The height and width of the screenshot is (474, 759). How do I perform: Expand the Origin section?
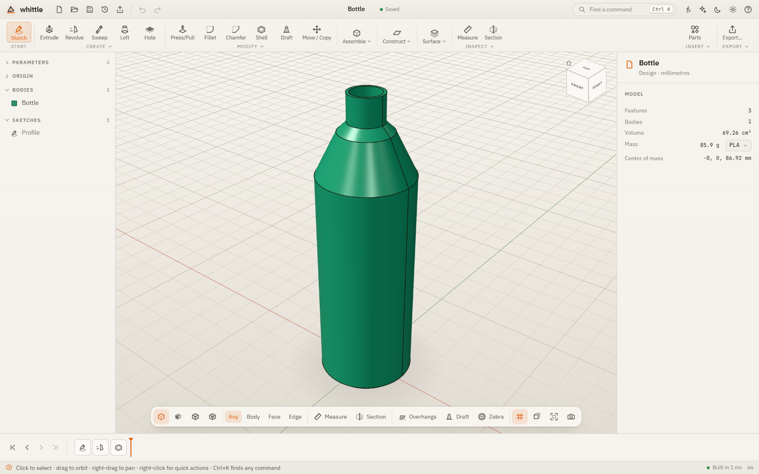point(57,76)
